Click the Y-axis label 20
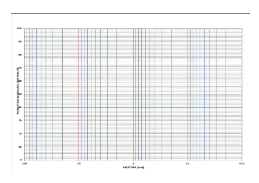Viewport: 259px width, 183px height. pyautogui.click(x=20, y=133)
